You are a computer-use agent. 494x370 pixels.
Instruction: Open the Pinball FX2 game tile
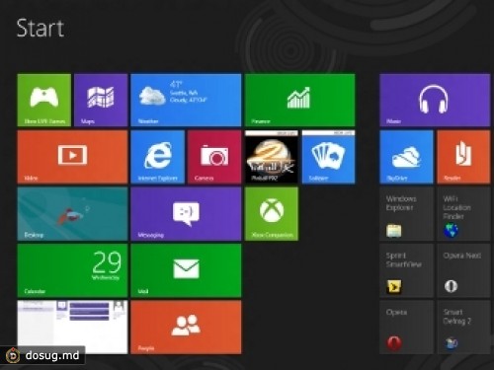(272, 157)
